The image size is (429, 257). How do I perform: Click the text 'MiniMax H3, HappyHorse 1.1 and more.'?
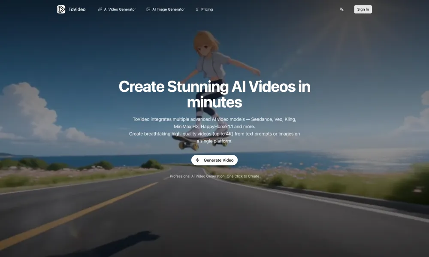pos(214,127)
